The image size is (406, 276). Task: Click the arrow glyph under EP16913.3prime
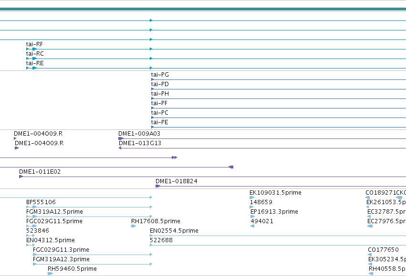point(252,217)
